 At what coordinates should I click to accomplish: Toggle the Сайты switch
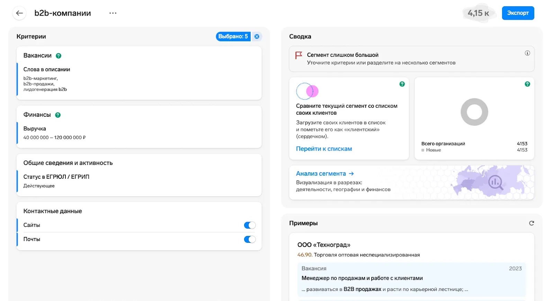click(x=250, y=225)
